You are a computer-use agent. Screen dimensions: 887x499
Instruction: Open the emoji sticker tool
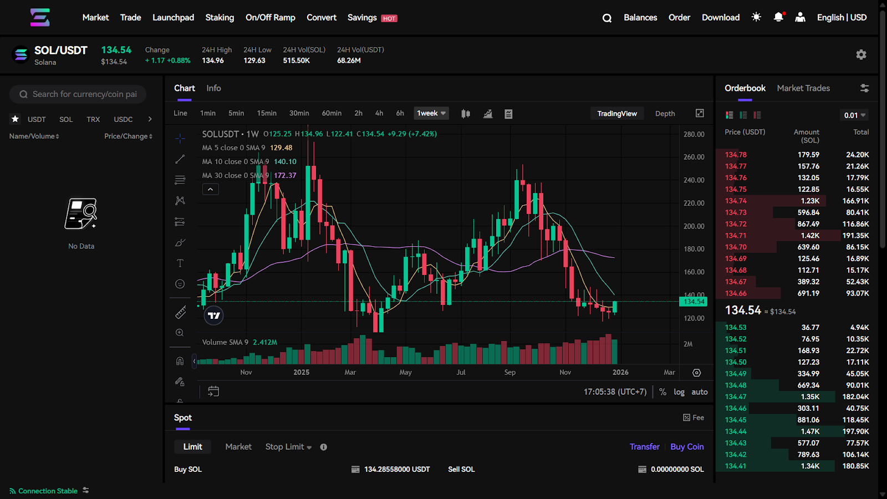pos(180,284)
